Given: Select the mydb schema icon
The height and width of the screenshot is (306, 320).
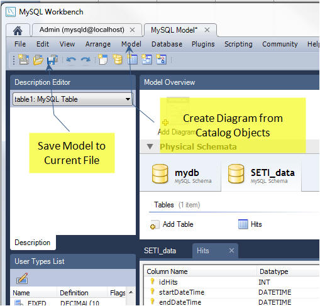Looking at the screenshot, I should click(x=160, y=174).
